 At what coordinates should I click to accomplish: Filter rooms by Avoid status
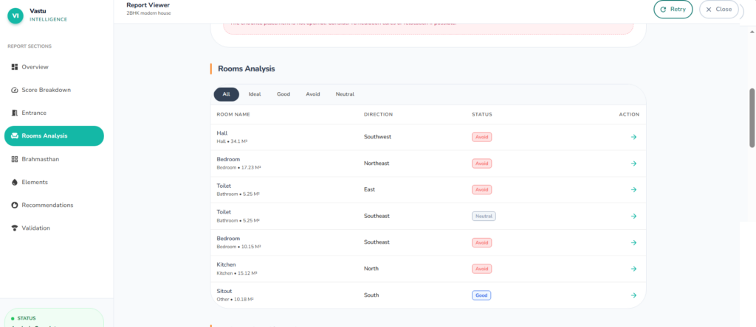pos(313,94)
